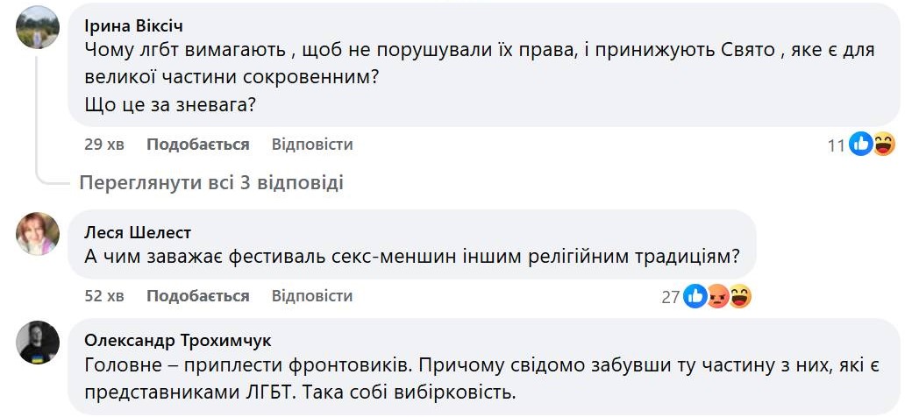
Task: Expand Переглянути всі 3 відповіді
Action: [x=210, y=183]
